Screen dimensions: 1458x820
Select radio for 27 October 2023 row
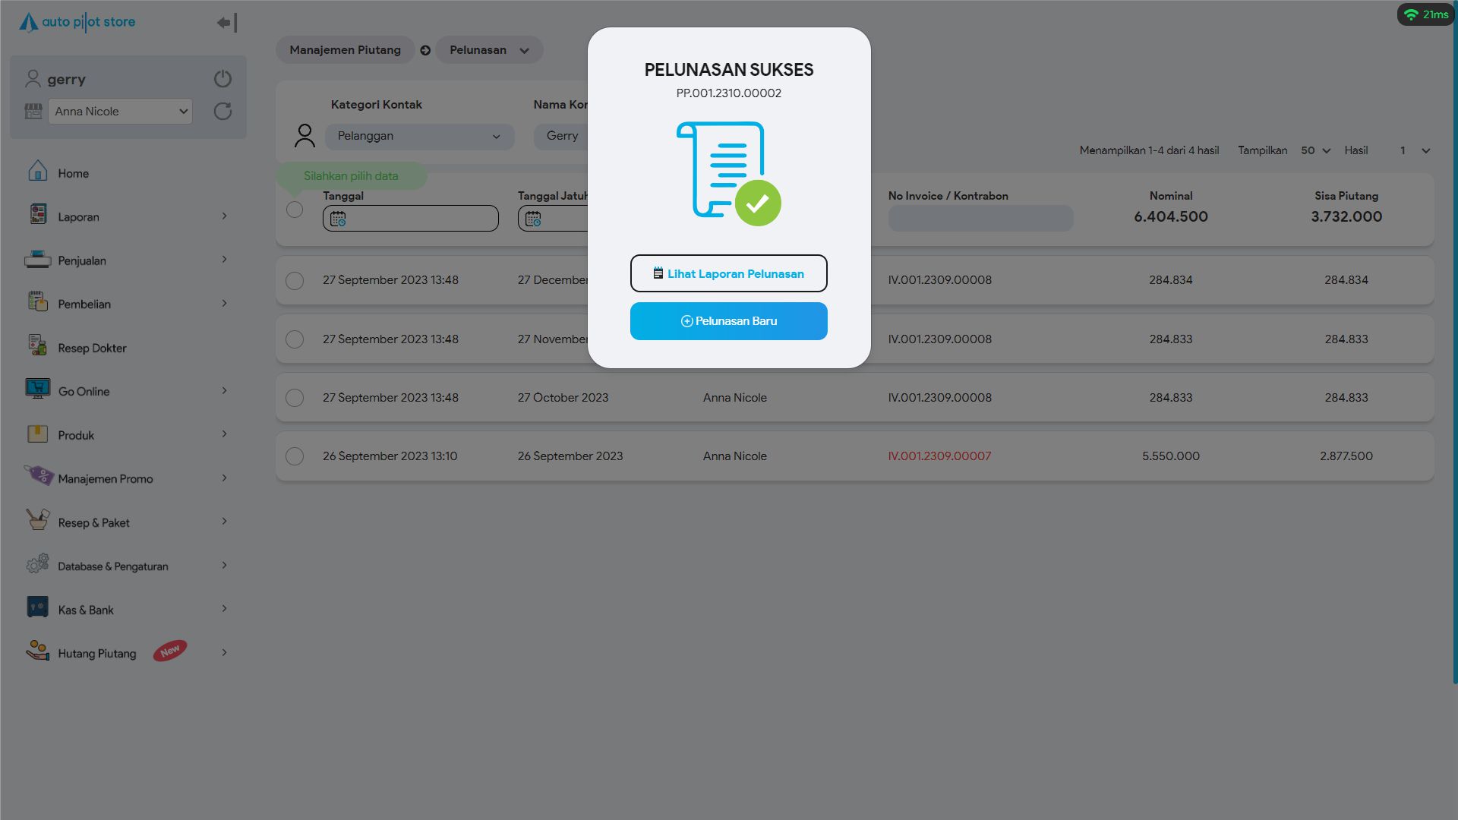coord(295,398)
